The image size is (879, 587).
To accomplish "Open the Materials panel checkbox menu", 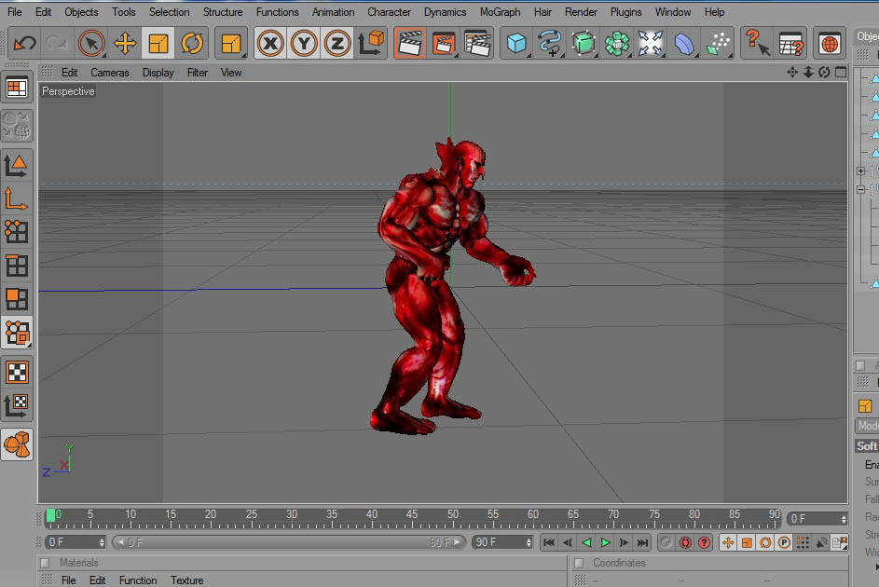I will [x=44, y=563].
